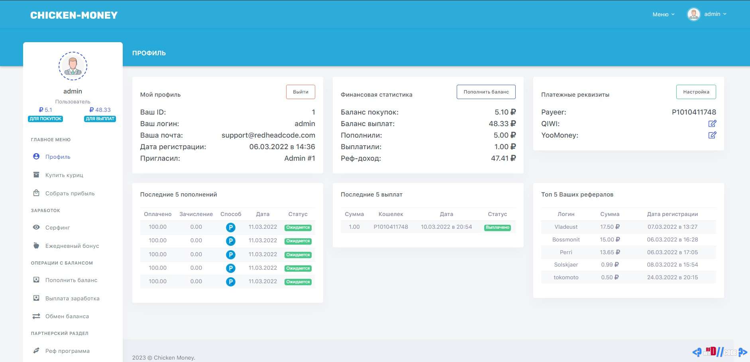Click the Обмен баланса arrows icon
The image size is (750, 362).
coord(36,316)
